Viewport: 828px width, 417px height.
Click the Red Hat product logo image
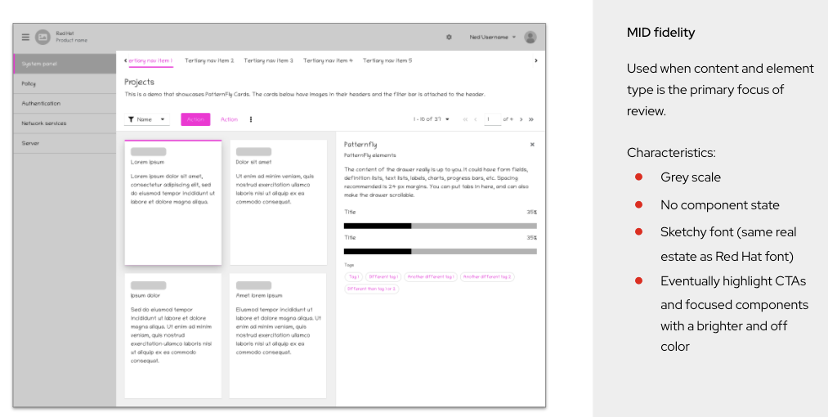click(43, 37)
